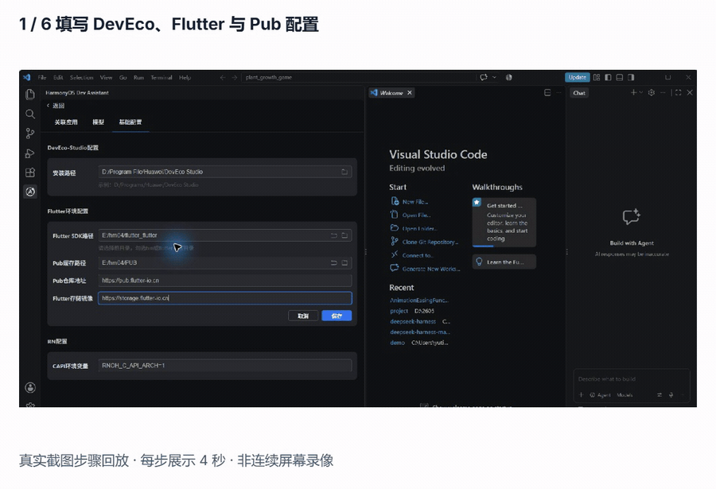716x489 pixels.
Task: Open the Run and Debug view
Action: click(30, 153)
